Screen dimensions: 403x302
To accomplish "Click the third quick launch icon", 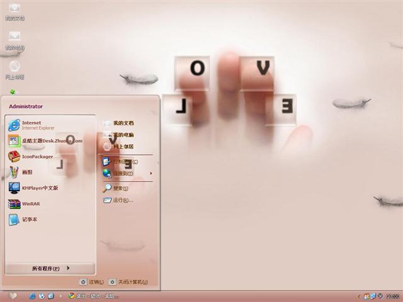I will (51, 296).
